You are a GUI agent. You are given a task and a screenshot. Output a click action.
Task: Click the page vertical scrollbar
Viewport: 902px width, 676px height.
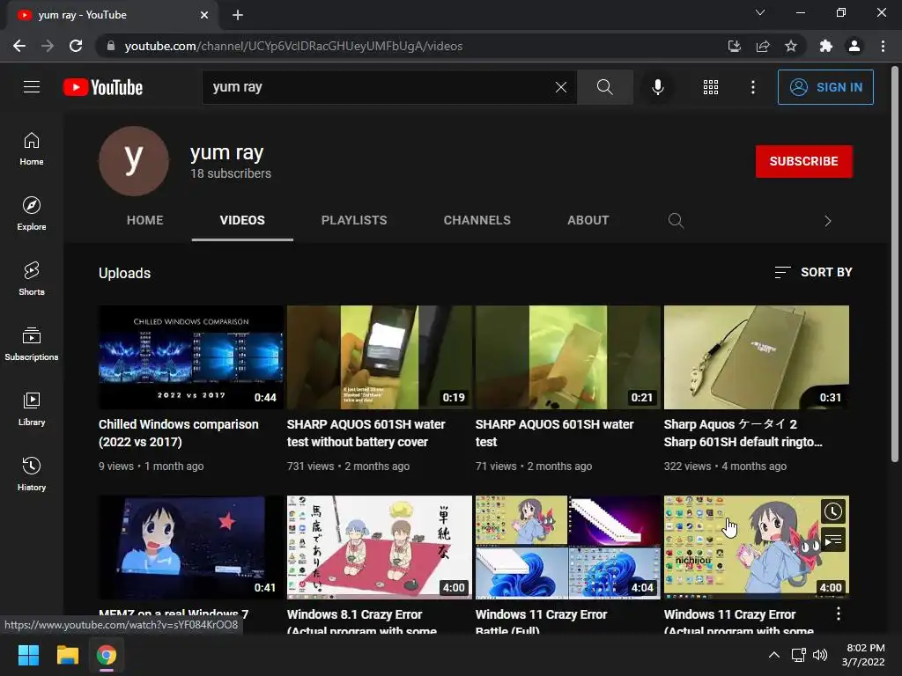click(x=895, y=264)
